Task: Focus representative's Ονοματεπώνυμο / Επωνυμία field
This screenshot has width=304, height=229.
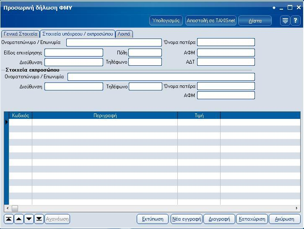Action: point(161,77)
